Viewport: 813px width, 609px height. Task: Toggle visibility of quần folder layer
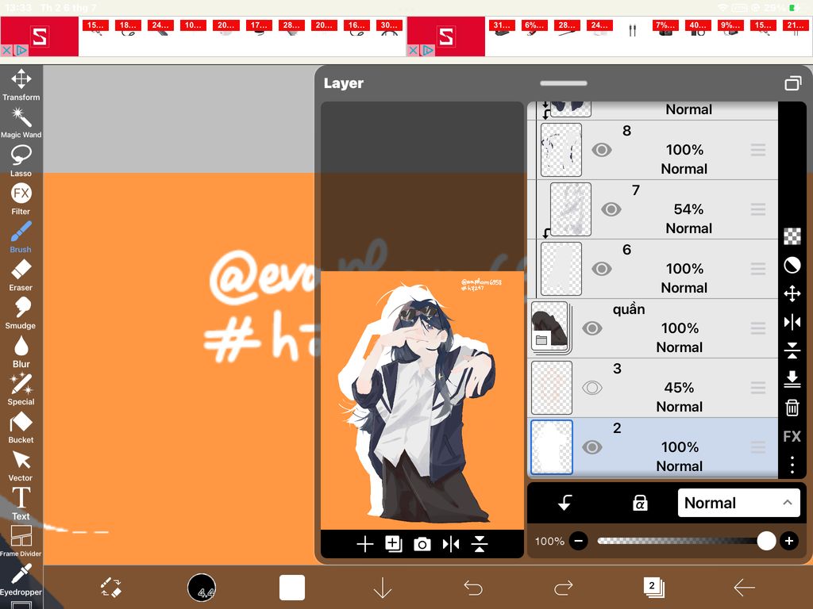(591, 328)
